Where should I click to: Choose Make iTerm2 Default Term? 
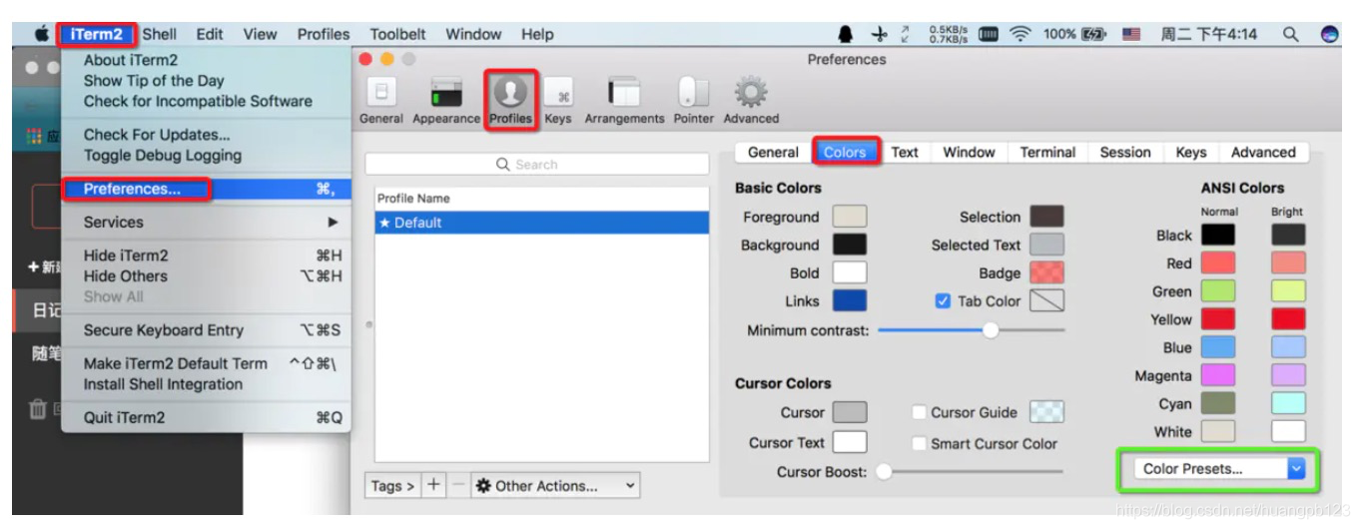206,363
